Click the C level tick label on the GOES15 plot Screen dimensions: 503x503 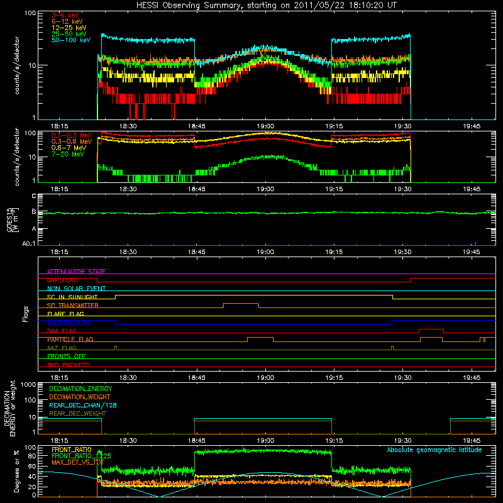[x=34, y=196]
